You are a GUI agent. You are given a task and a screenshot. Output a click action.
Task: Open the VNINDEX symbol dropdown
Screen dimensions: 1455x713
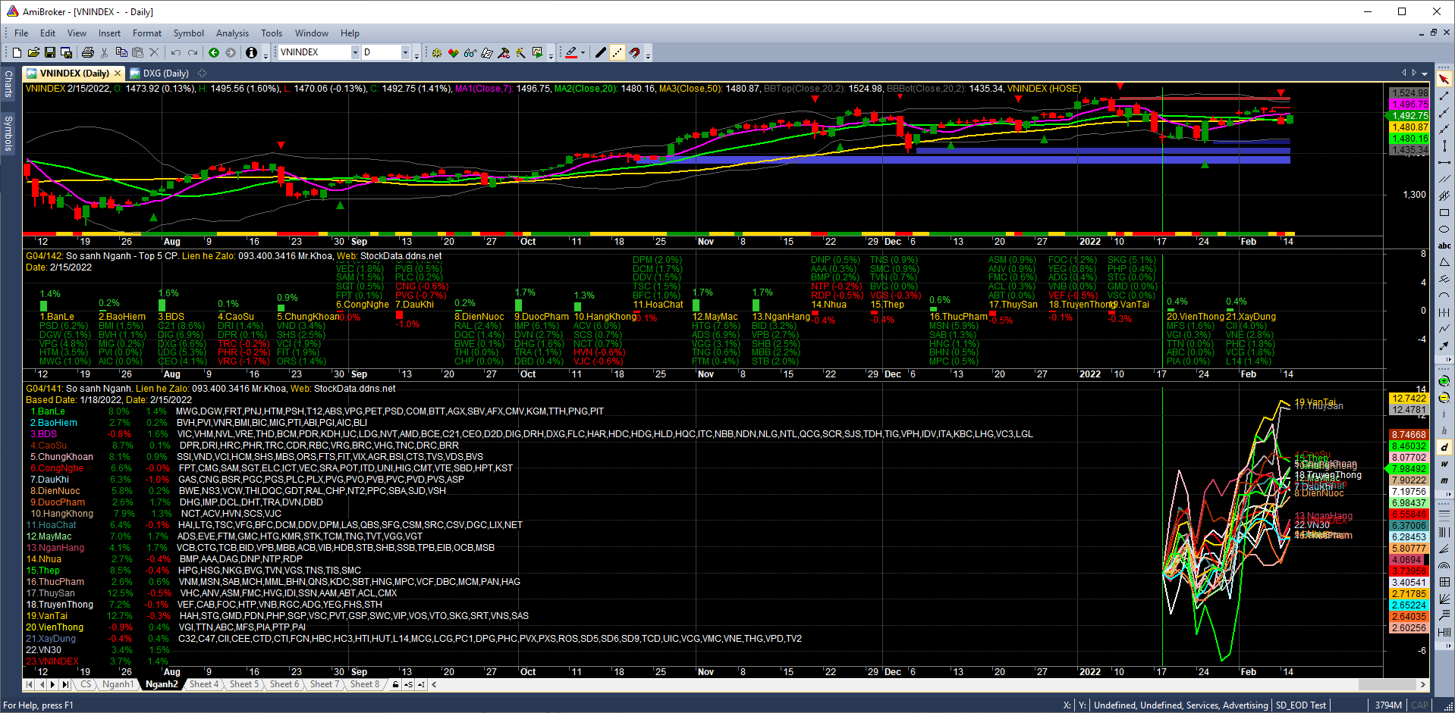pyautogui.click(x=355, y=52)
